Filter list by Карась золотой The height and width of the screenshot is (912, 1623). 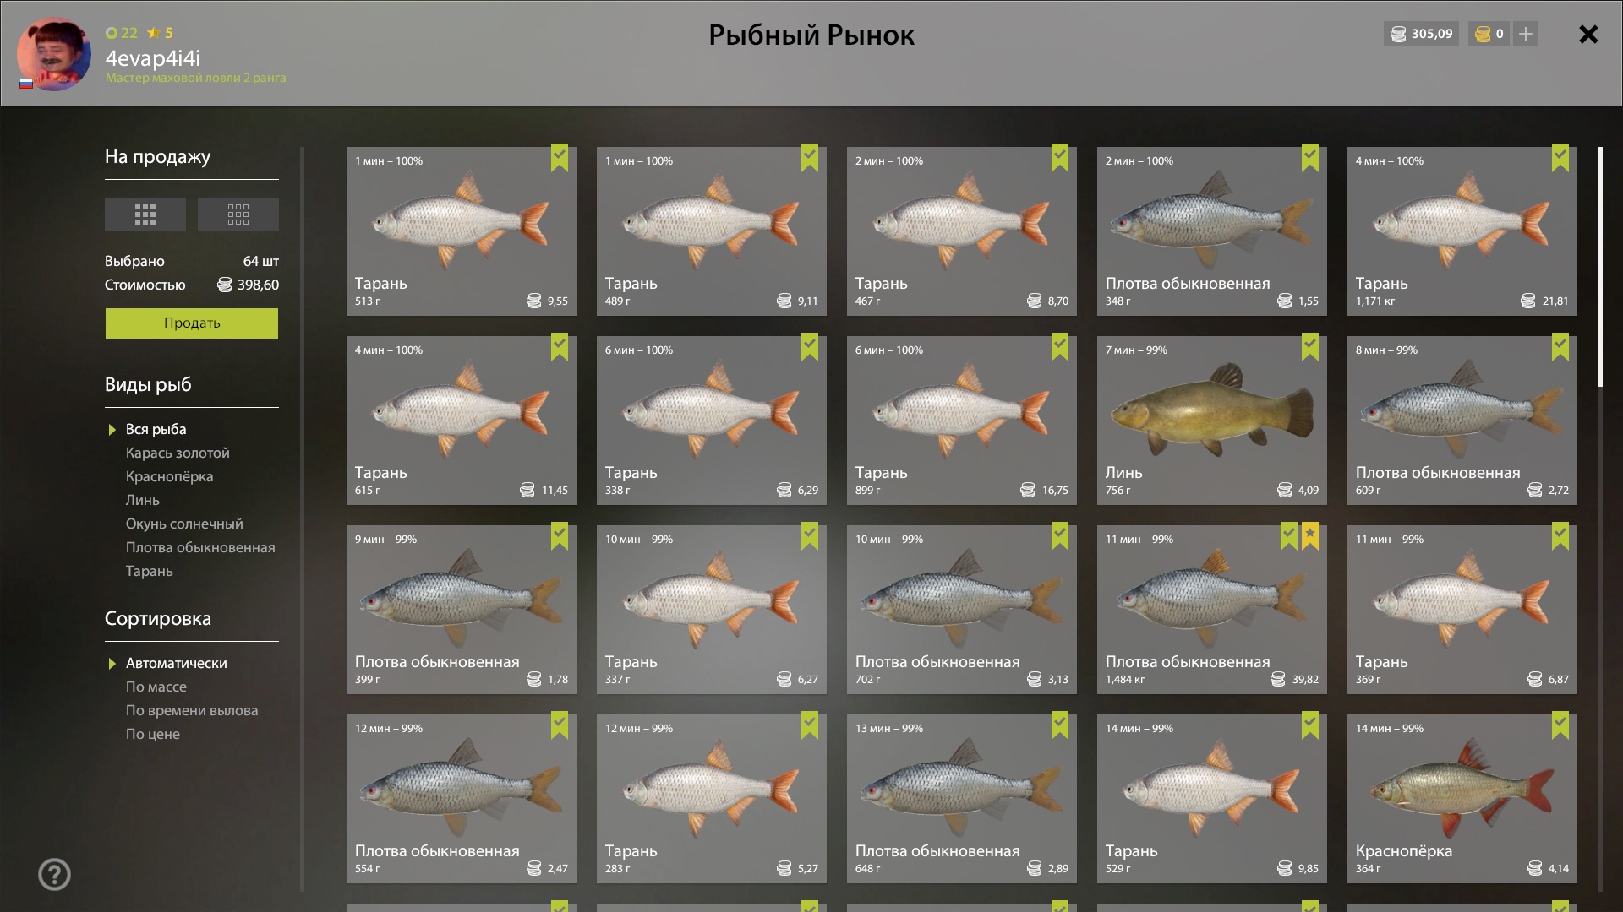pyautogui.click(x=178, y=453)
